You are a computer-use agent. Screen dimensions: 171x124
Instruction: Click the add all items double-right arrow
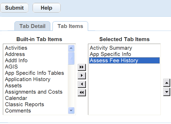[x=82, y=67]
